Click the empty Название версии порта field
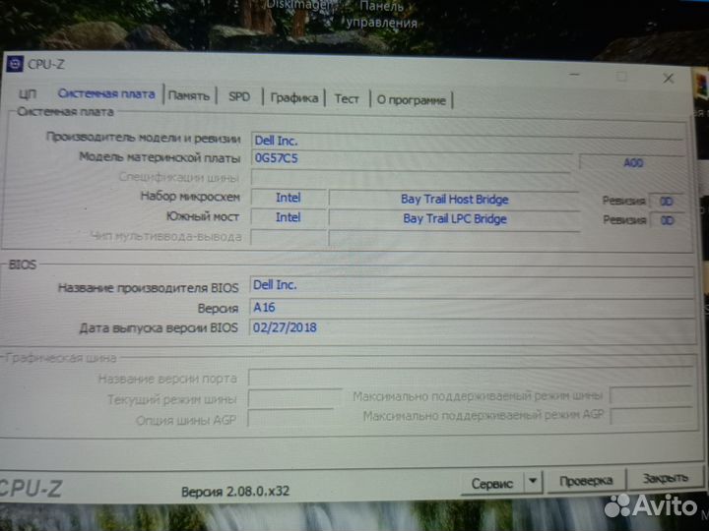709x531 pixels. 471,377
